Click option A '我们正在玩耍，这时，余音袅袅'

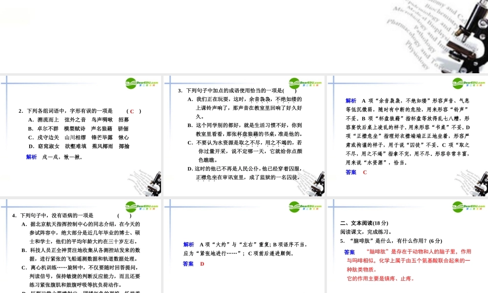tap(244, 108)
